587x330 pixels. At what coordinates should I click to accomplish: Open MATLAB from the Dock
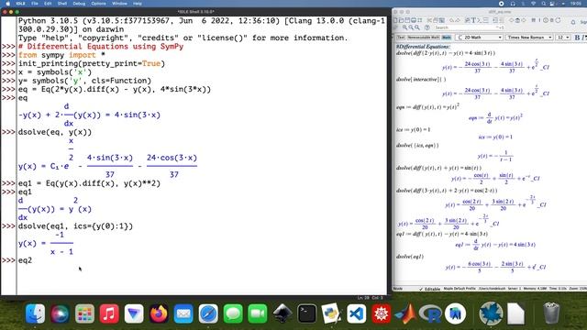[405, 313]
